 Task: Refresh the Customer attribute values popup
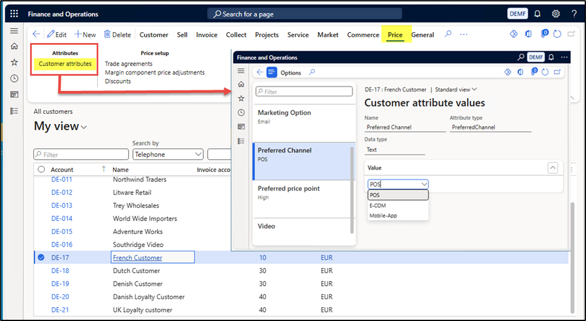[545, 72]
